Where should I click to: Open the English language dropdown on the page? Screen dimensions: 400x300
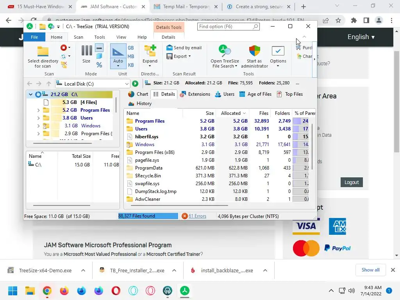click(x=361, y=37)
